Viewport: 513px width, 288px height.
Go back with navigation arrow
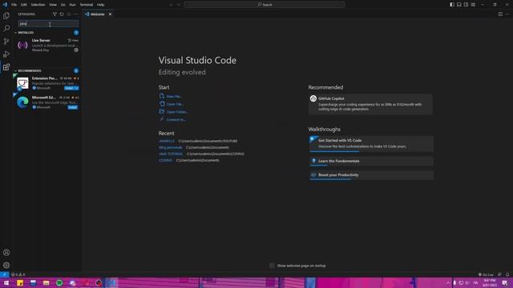tap(171, 5)
